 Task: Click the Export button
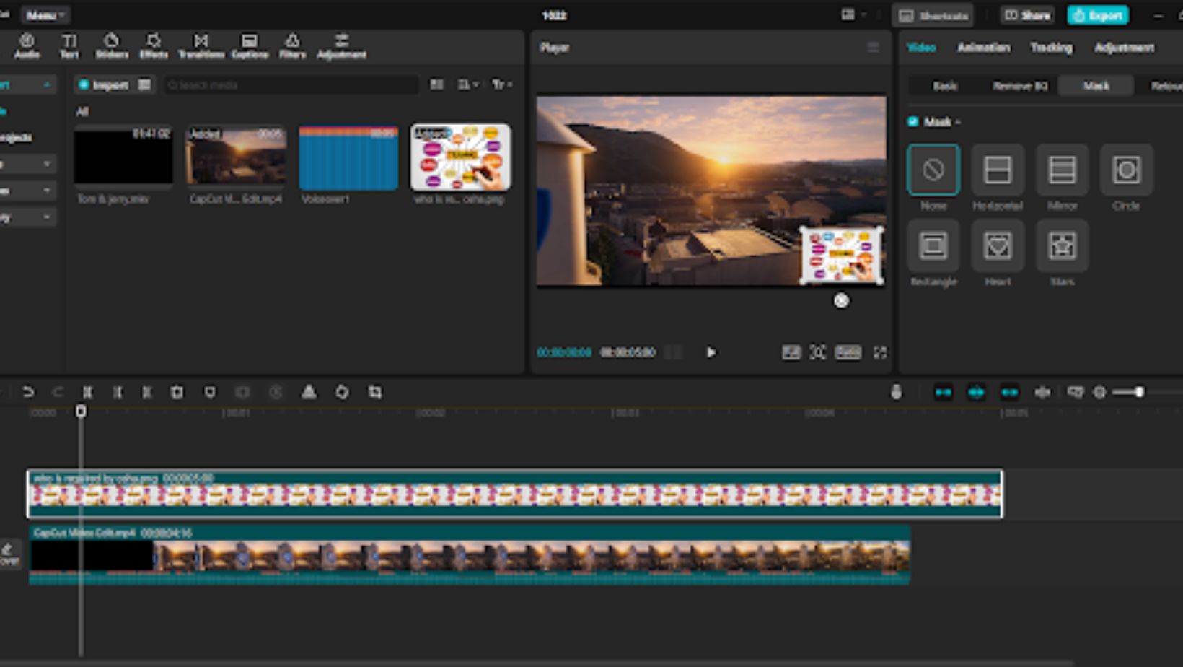[1098, 15]
